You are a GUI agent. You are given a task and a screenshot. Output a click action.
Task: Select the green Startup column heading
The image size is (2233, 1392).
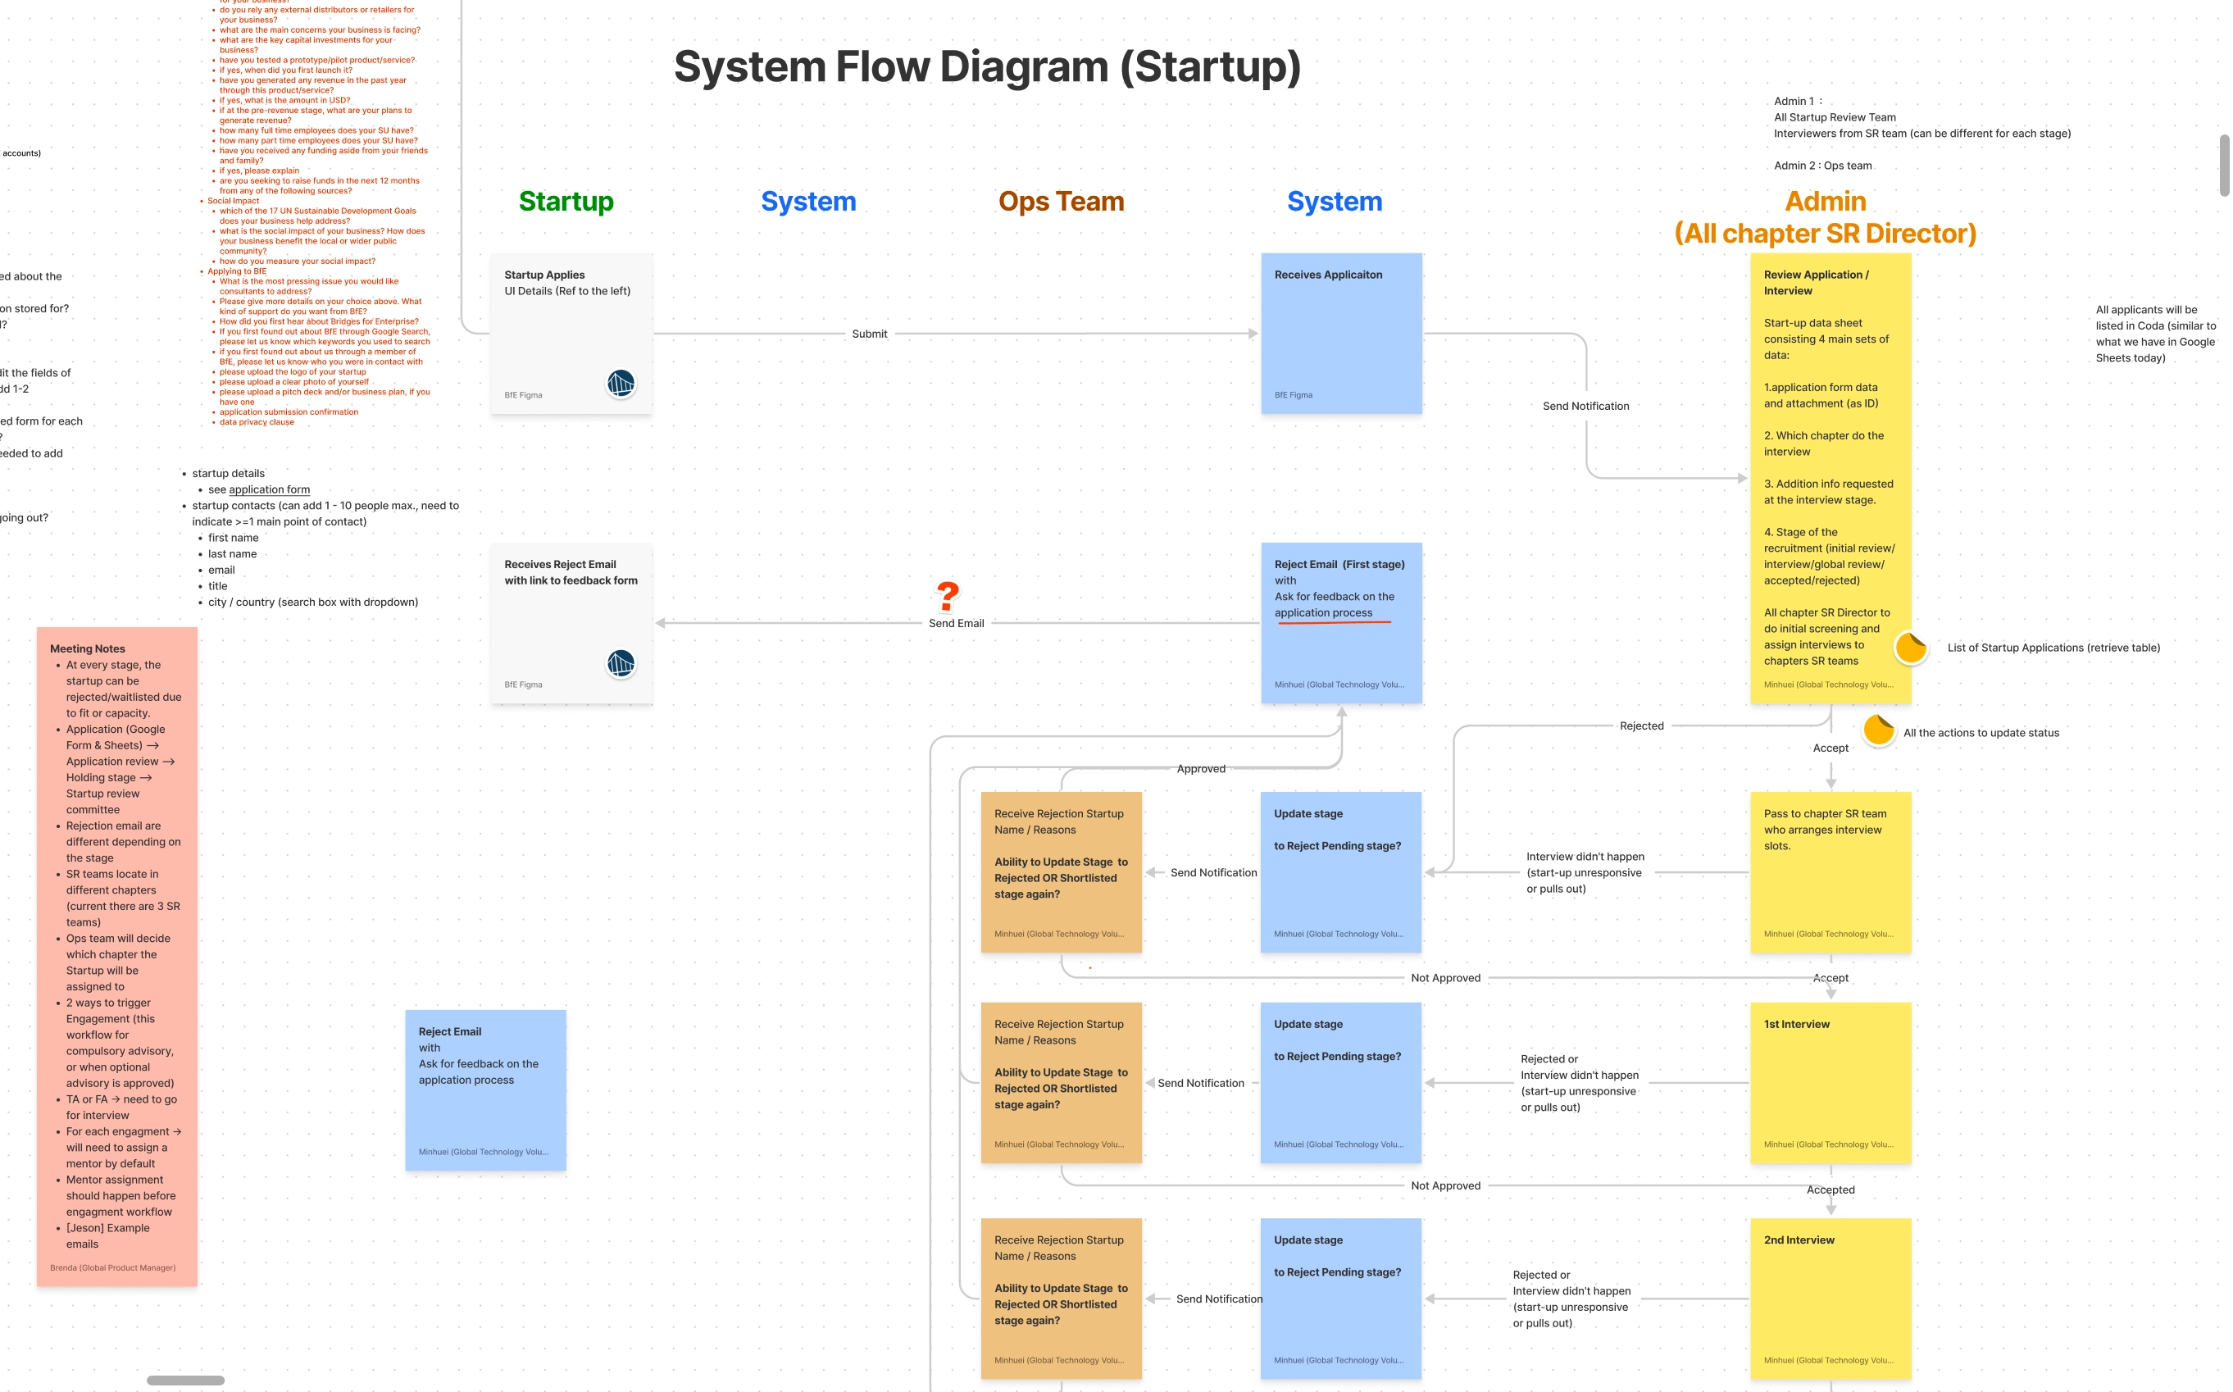(566, 201)
